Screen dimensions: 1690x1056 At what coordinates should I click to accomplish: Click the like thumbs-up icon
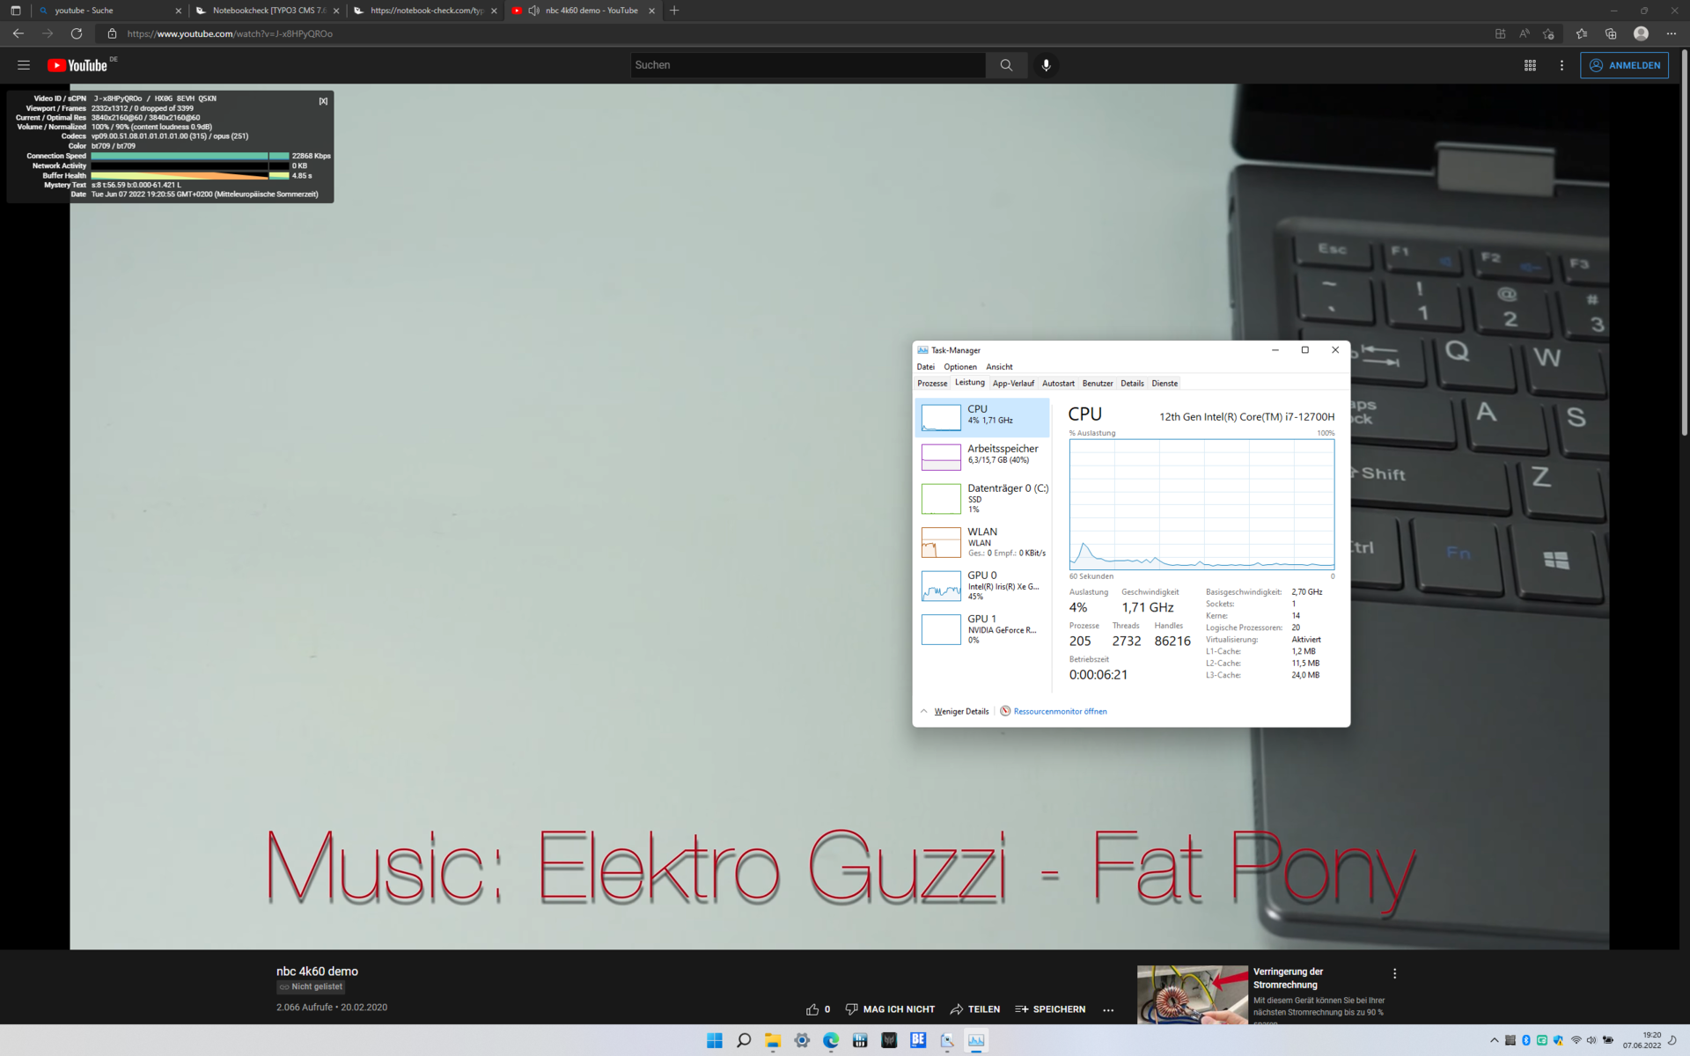(812, 1009)
